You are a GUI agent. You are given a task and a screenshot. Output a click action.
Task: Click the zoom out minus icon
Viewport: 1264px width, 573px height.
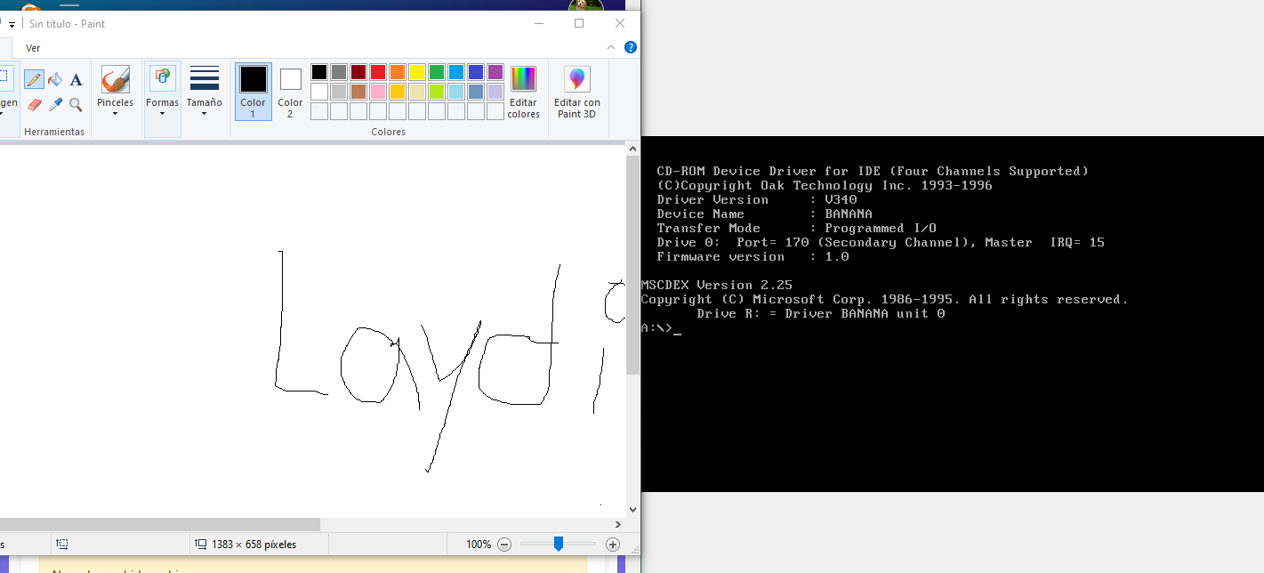coord(504,545)
